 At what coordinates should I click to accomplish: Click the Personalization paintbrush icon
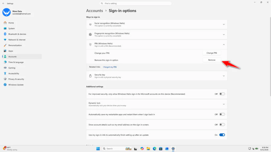[5, 45]
